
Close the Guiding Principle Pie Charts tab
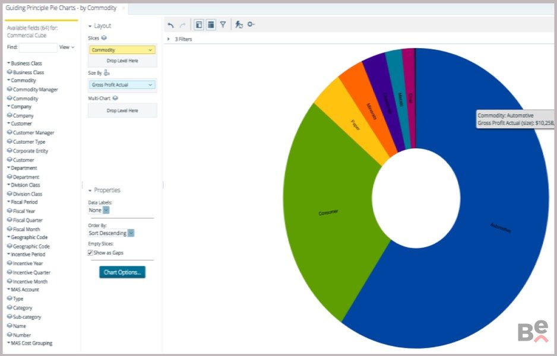[124, 8]
